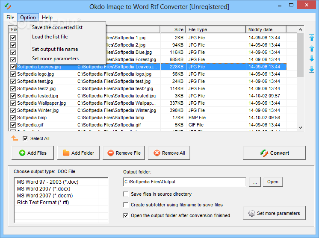Click the move-down arrow icon

tap(311, 59)
